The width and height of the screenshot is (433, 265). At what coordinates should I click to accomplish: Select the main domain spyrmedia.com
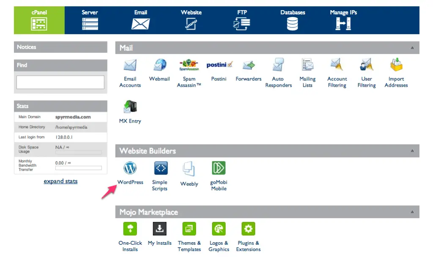click(x=73, y=117)
